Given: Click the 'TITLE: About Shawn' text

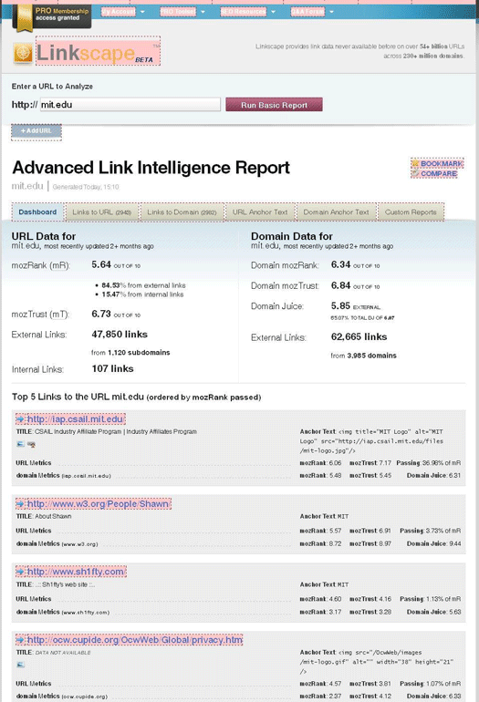Looking at the screenshot, I should pos(44,516).
